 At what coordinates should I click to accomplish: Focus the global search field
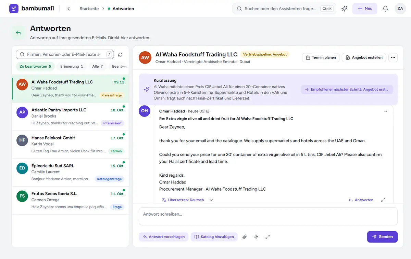coord(284,9)
